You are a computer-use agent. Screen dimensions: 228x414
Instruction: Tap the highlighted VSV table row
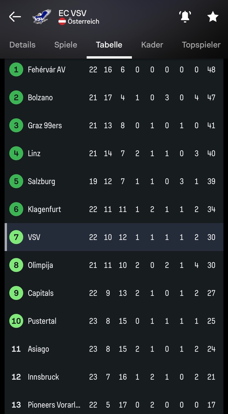point(114,237)
